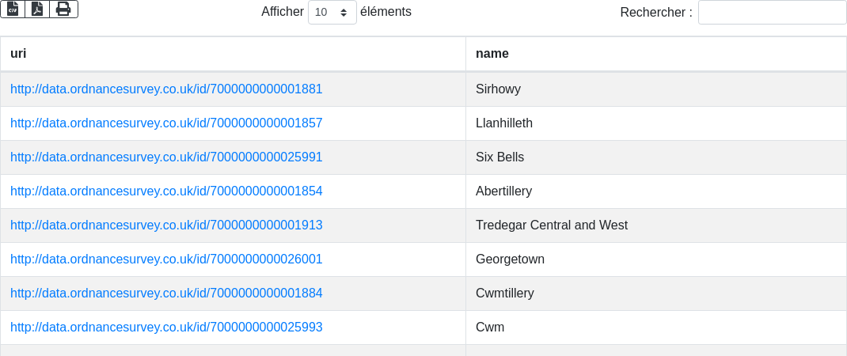Select the Sirhowy name cell
847x356 pixels.
[x=498, y=89]
